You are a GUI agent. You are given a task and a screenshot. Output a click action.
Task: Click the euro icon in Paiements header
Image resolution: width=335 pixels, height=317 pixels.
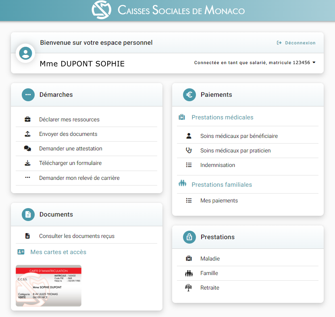pyautogui.click(x=189, y=95)
